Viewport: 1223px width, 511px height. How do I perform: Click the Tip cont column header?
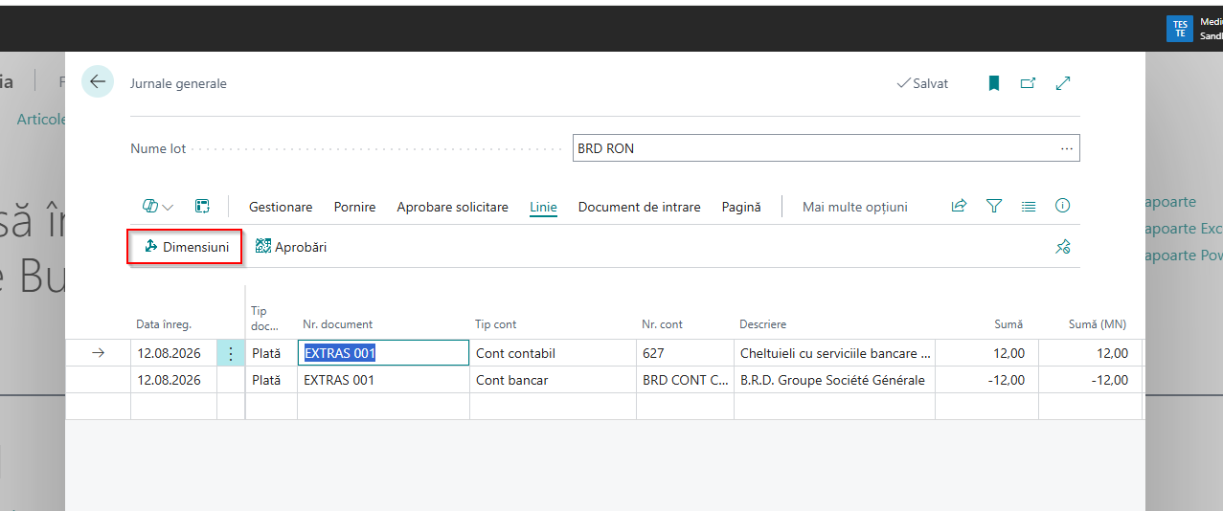tap(495, 324)
